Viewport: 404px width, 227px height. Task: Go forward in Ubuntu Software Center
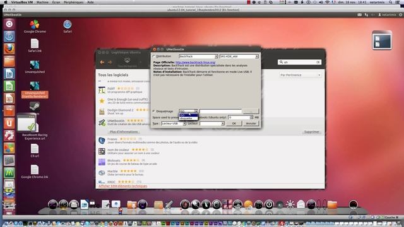tap(110, 62)
